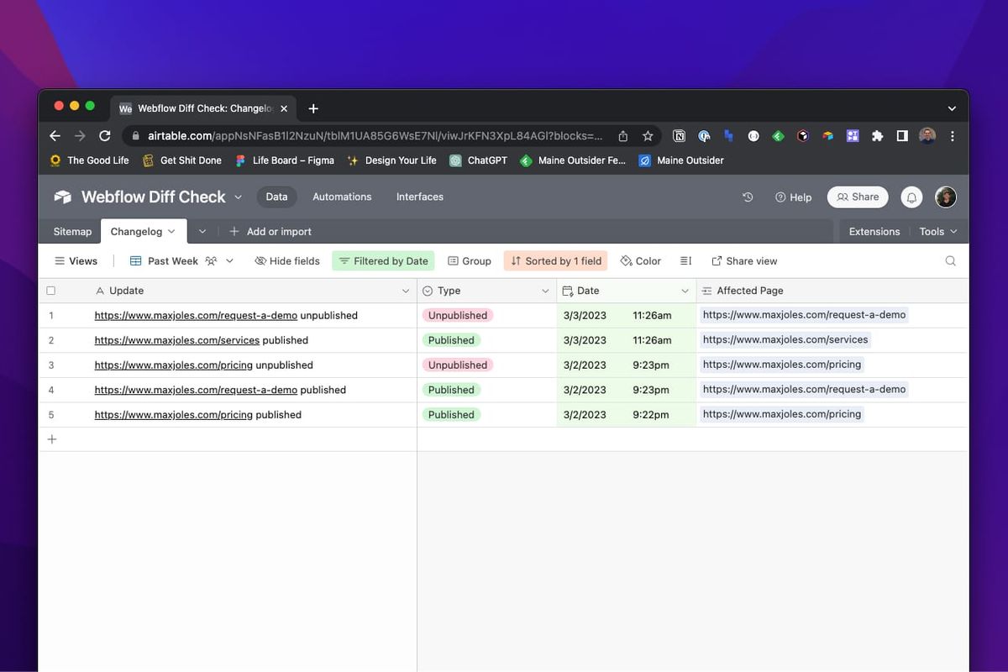Open the ChatGPT bookmark

pyautogui.click(x=478, y=160)
